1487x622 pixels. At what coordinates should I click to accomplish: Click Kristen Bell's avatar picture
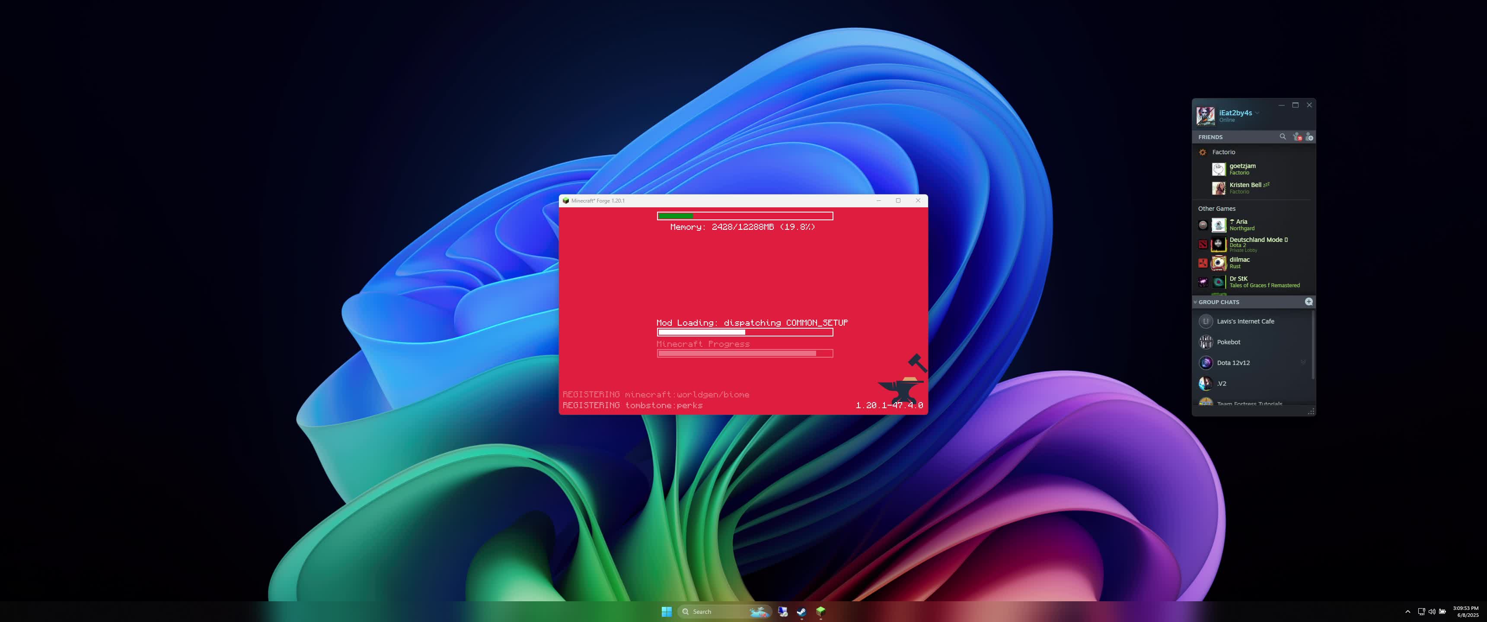click(1219, 188)
